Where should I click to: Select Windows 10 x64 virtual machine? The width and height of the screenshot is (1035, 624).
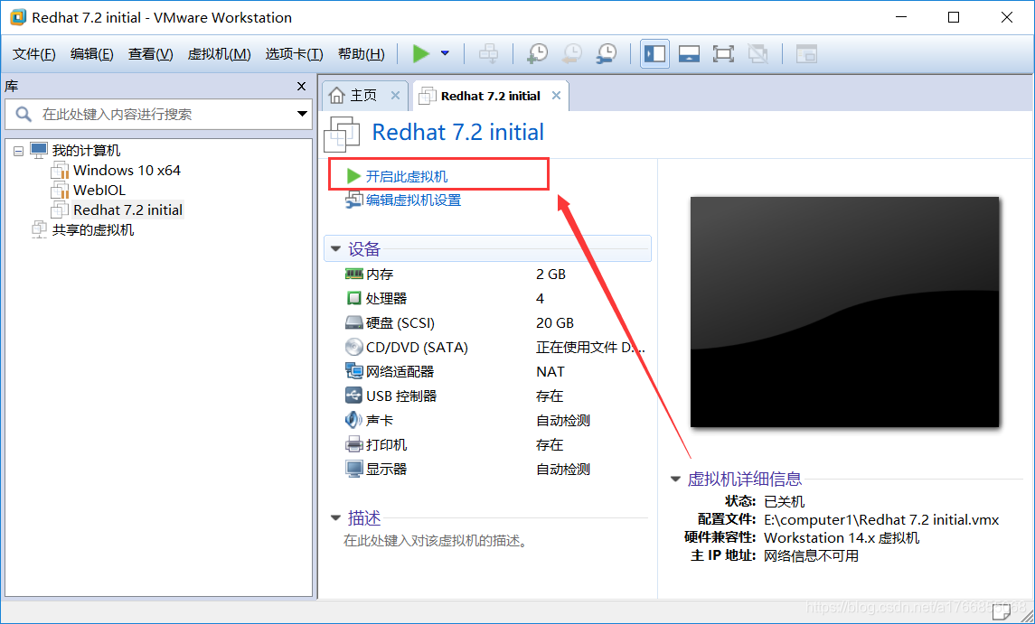[x=127, y=170]
